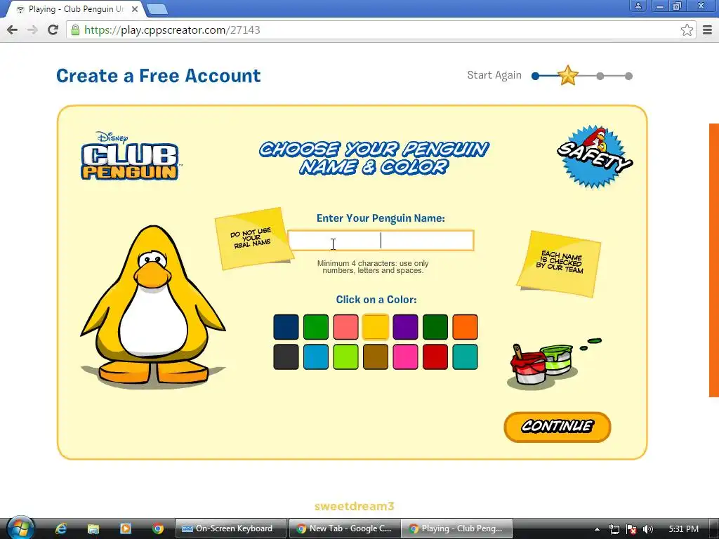Viewport: 719px width, 539px height.
Task: Click the network tray icon
Action: 614,529
